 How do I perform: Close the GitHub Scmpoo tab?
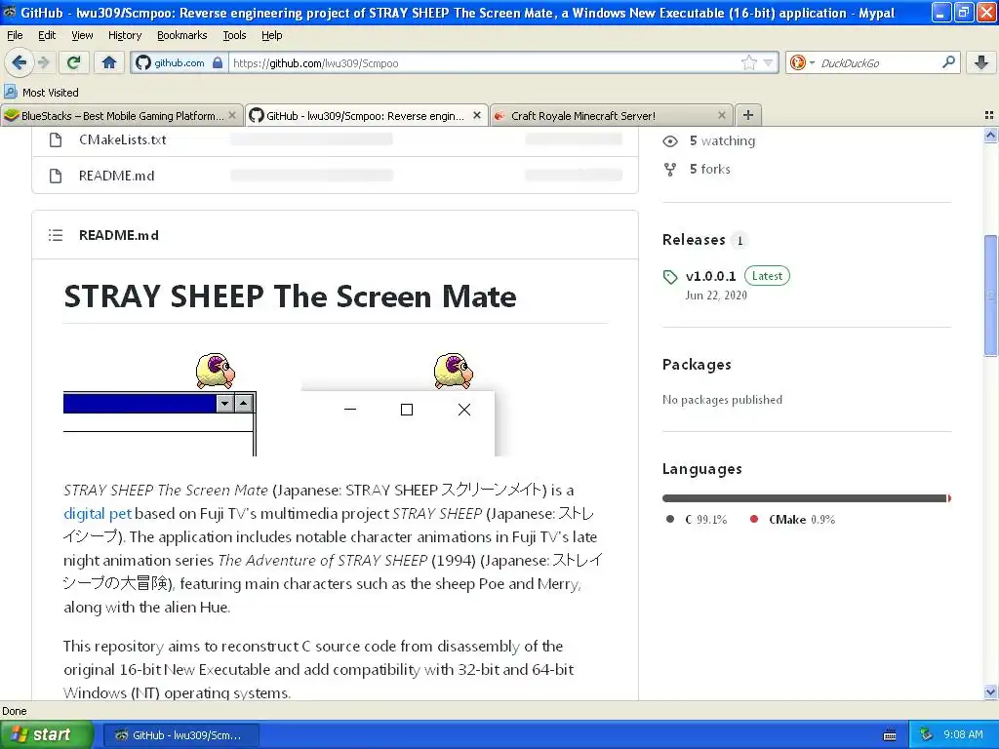pos(476,115)
